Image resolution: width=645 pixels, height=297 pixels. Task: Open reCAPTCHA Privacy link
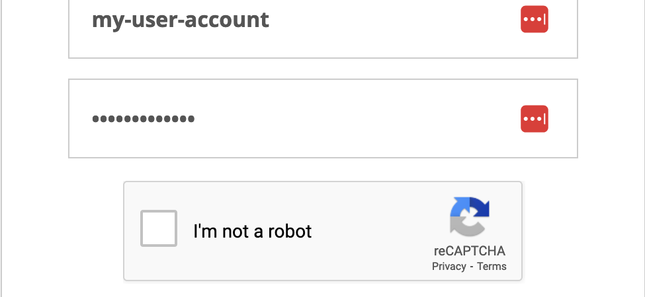coord(449,266)
